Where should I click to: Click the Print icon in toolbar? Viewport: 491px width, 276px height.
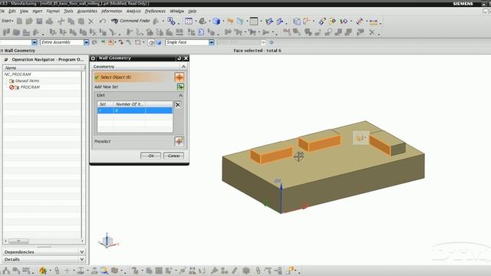[49, 21]
